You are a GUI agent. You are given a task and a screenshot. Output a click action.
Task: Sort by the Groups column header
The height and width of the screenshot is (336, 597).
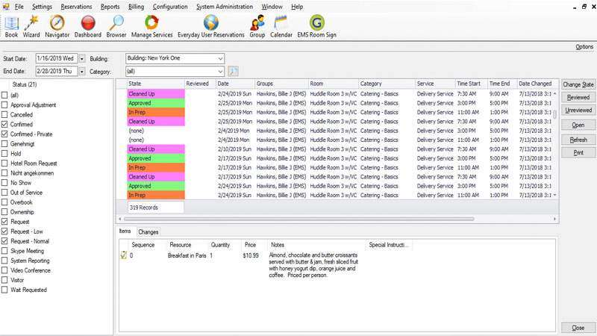point(282,84)
